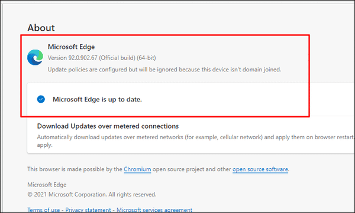Open the Chromium link

[x=137, y=169]
